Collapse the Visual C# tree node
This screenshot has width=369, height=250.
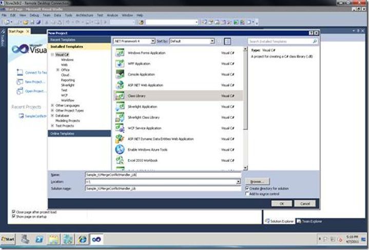click(52, 54)
